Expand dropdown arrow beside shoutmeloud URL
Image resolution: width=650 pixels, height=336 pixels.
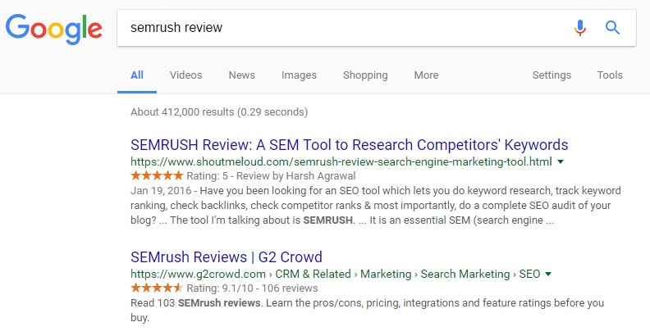(x=561, y=162)
